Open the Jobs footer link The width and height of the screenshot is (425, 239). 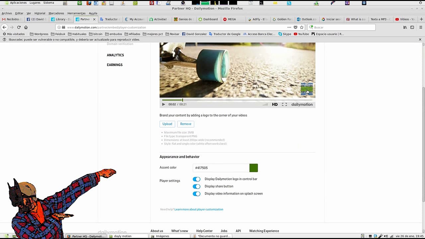tap(224, 231)
